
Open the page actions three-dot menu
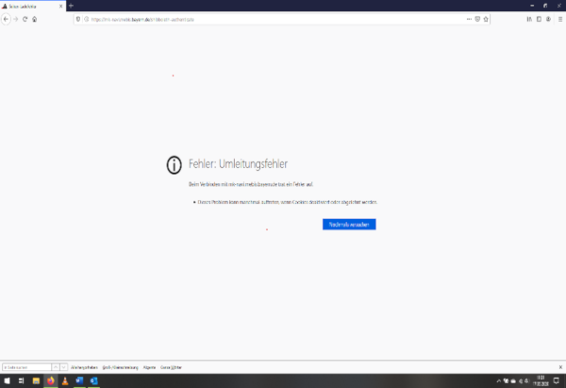pyautogui.click(x=469, y=18)
